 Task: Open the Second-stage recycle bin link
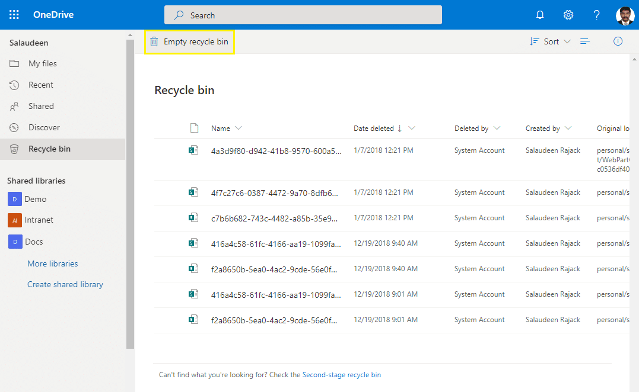pos(342,374)
